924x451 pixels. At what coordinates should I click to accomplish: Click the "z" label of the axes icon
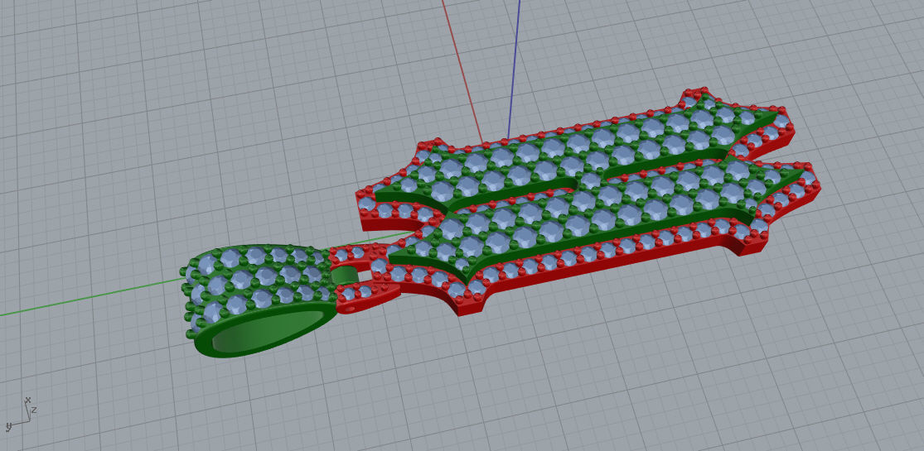tap(35, 409)
